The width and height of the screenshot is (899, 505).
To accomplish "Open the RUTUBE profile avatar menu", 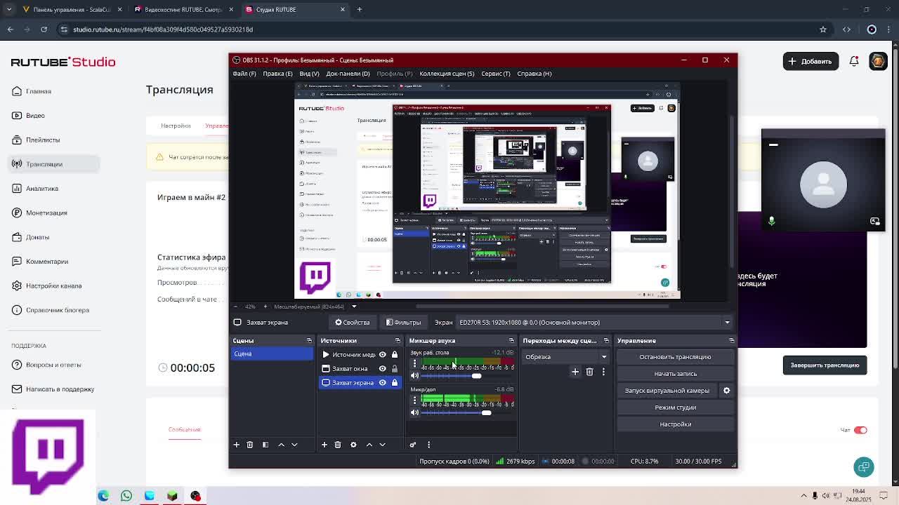I will [x=878, y=61].
